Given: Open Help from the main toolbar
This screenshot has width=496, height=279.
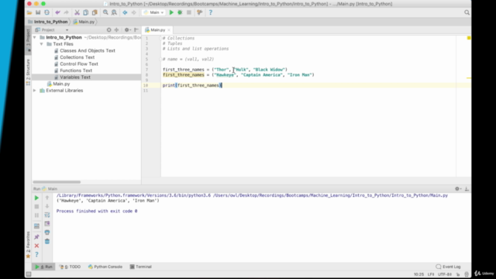Looking at the screenshot, I should point(210,12).
